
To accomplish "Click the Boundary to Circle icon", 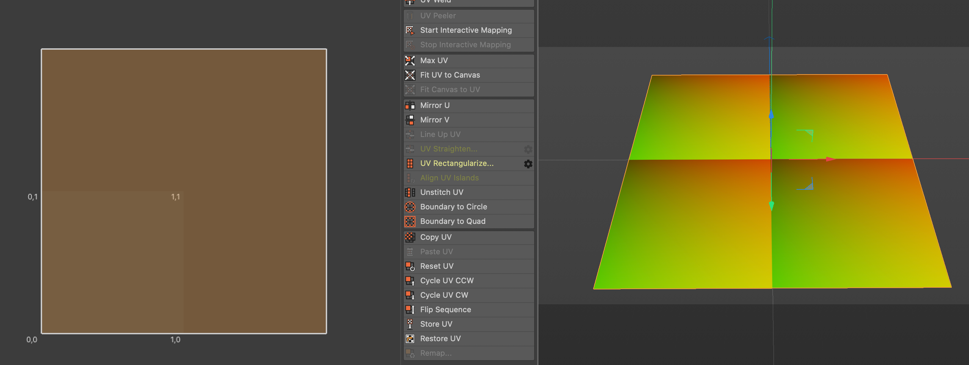I will (410, 207).
